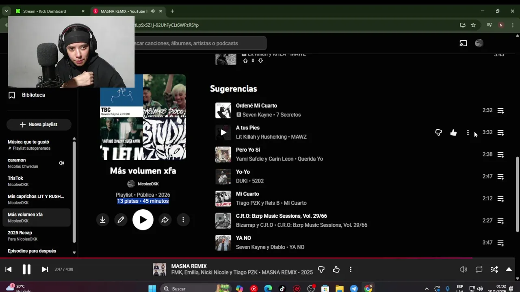
Task: Open the Yo-Yo song thumbnail
Action: click(x=223, y=176)
